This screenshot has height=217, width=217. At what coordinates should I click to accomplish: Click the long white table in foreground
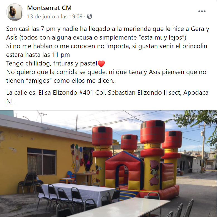click(122, 208)
